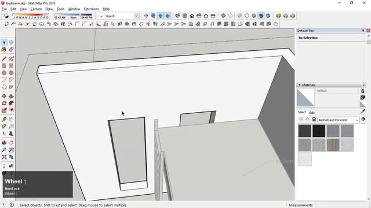This screenshot has height=208, width=371.
Task: Toggle the Shadows display icon
Action: pyautogui.click(x=6, y=16)
